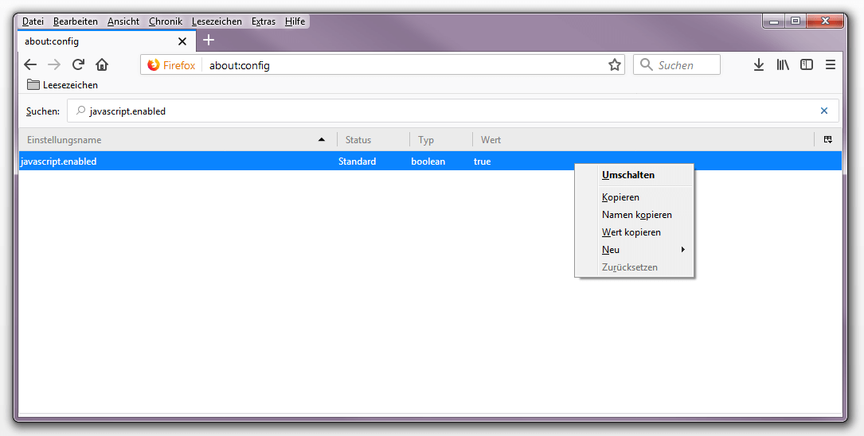Select Namen kopieren from context menu
The width and height of the screenshot is (864, 436).
(x=634, y=215)
